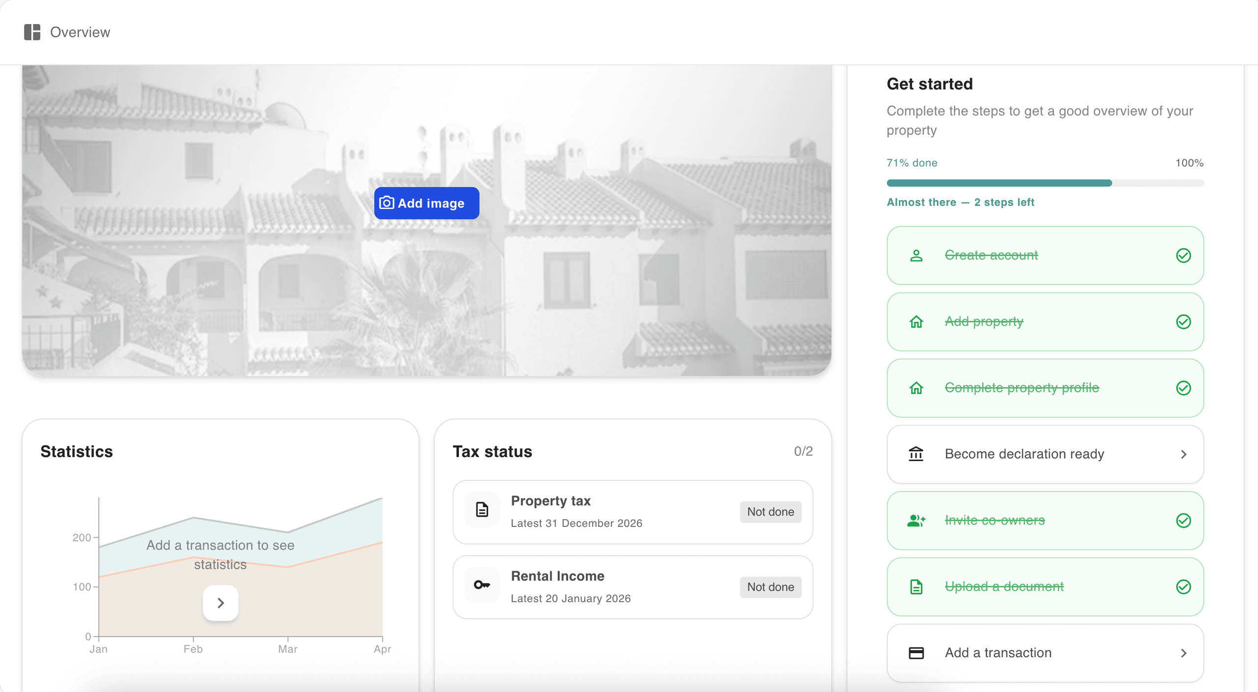Screen dimensions: 1258x692
Task: Click the credit card icon beside Add a transaction
Action: [916, 653]
